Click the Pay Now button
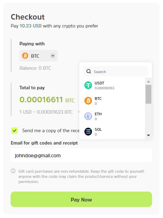Screen dimensions: 163x218 (x=81, y=199)
